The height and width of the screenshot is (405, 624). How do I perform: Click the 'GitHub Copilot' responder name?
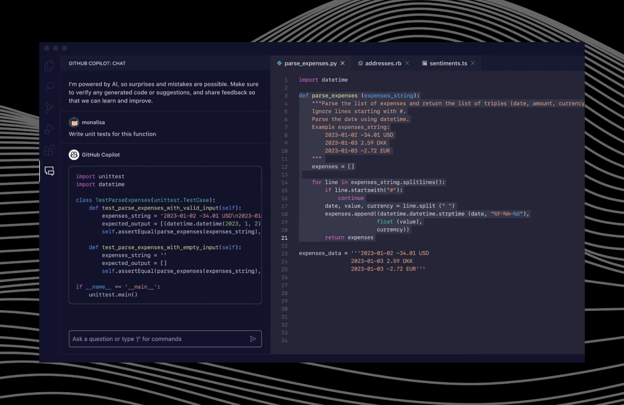(101, 155)
